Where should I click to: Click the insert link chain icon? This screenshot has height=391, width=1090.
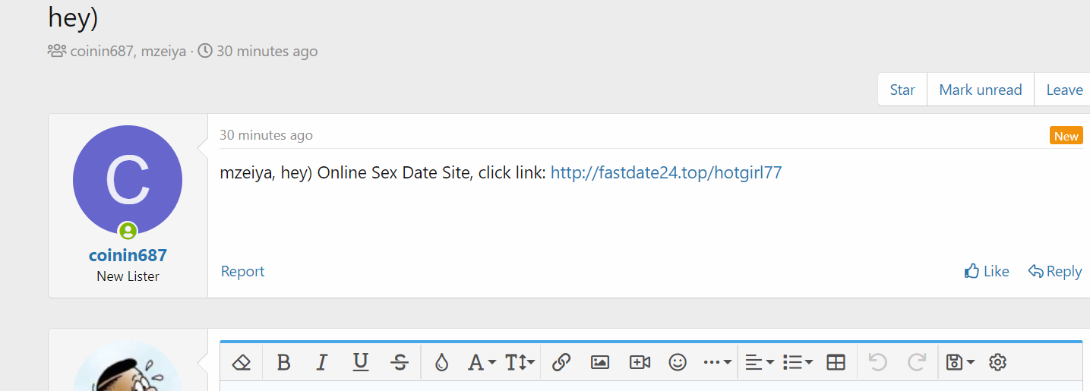coord(561,363)
